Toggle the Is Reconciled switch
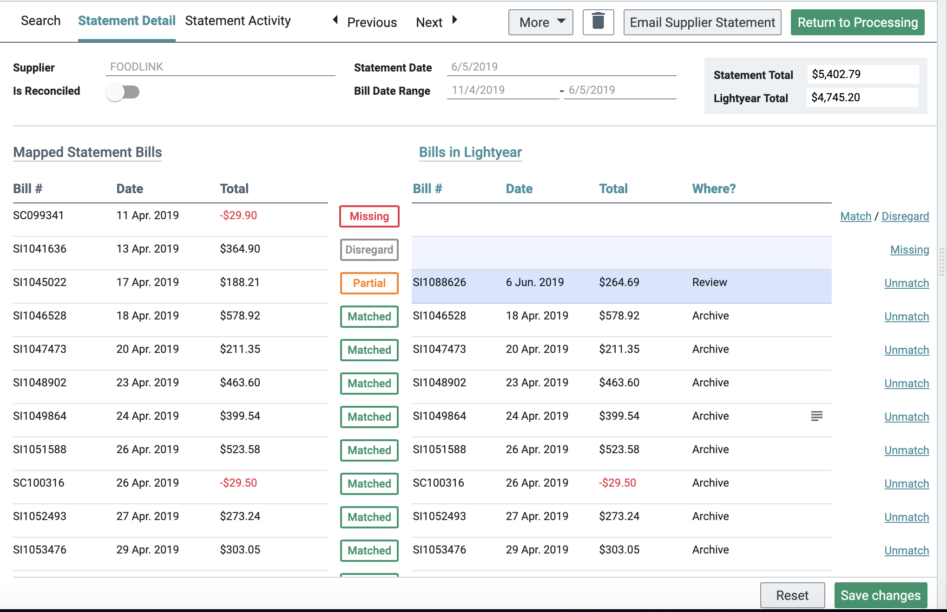947x612 pixels. pos(123,92)
